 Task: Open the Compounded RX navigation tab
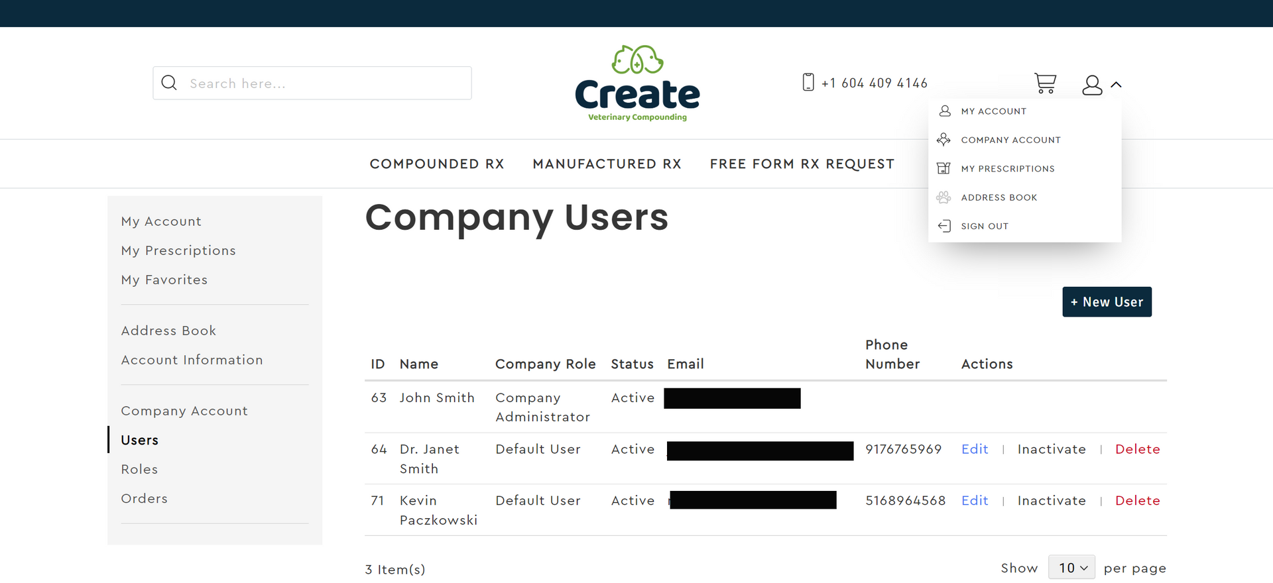(437, 164)
